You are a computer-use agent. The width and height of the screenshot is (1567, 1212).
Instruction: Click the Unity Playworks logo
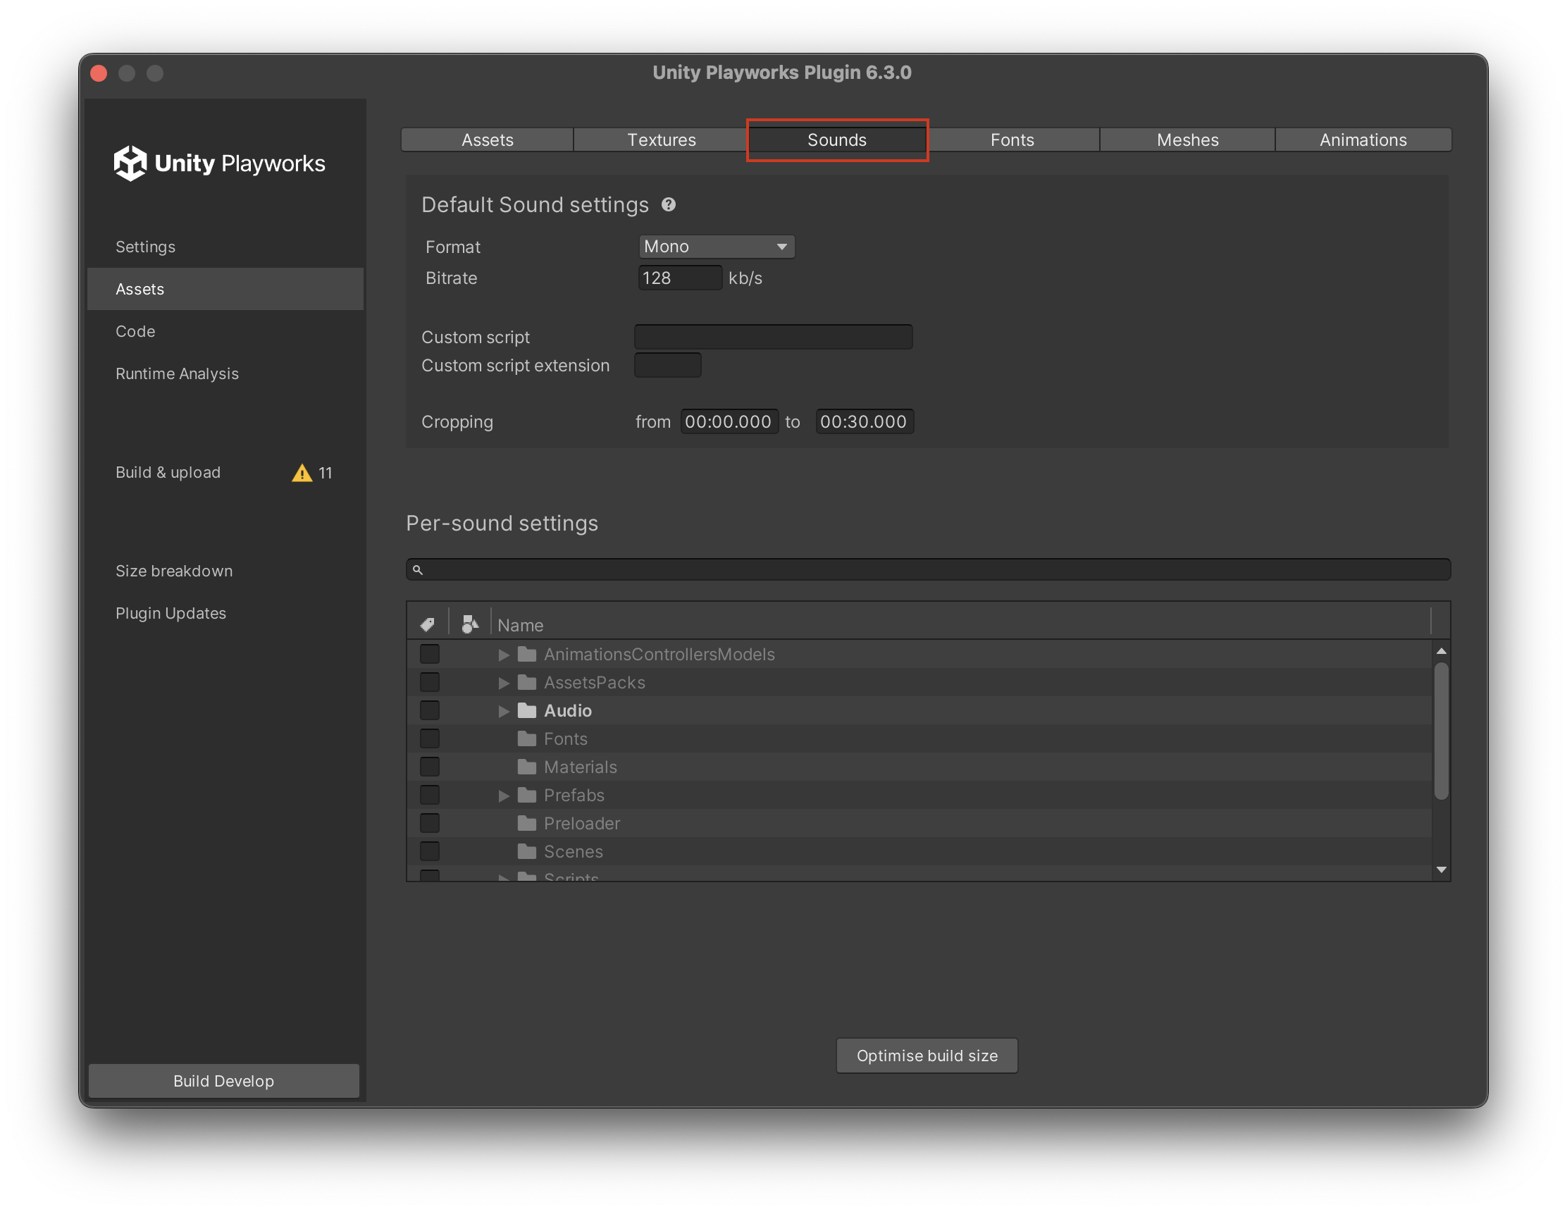point(220,163)
